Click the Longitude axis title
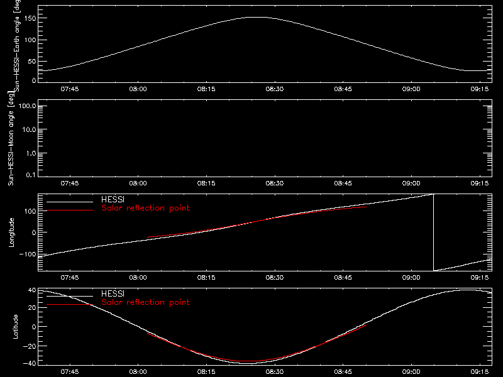503x377 pixels. coord(11,232)
